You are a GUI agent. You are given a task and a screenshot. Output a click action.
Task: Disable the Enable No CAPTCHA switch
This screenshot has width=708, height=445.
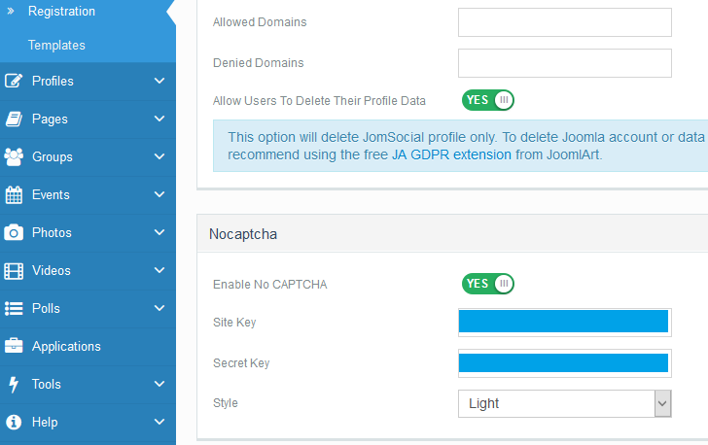487,284
